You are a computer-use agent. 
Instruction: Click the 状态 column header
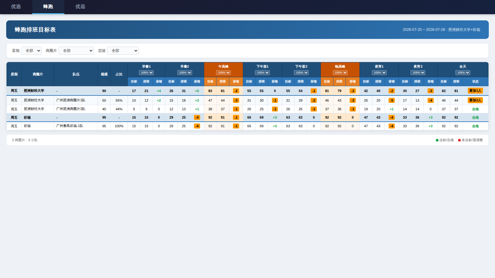pos(476,82)
